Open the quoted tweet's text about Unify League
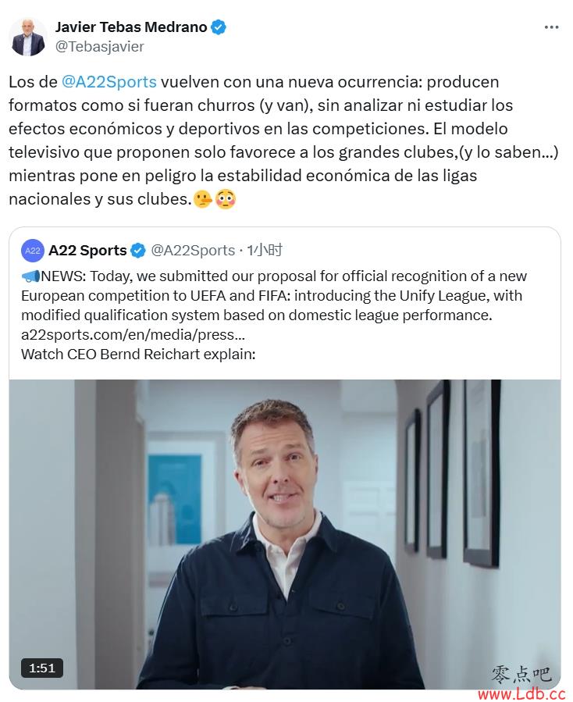This screenshot has width=573, height=702. click(x=274, y=295)
